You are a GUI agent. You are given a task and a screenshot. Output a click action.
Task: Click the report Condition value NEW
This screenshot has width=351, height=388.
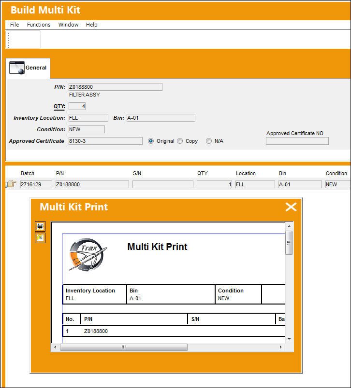coord(223,298)
